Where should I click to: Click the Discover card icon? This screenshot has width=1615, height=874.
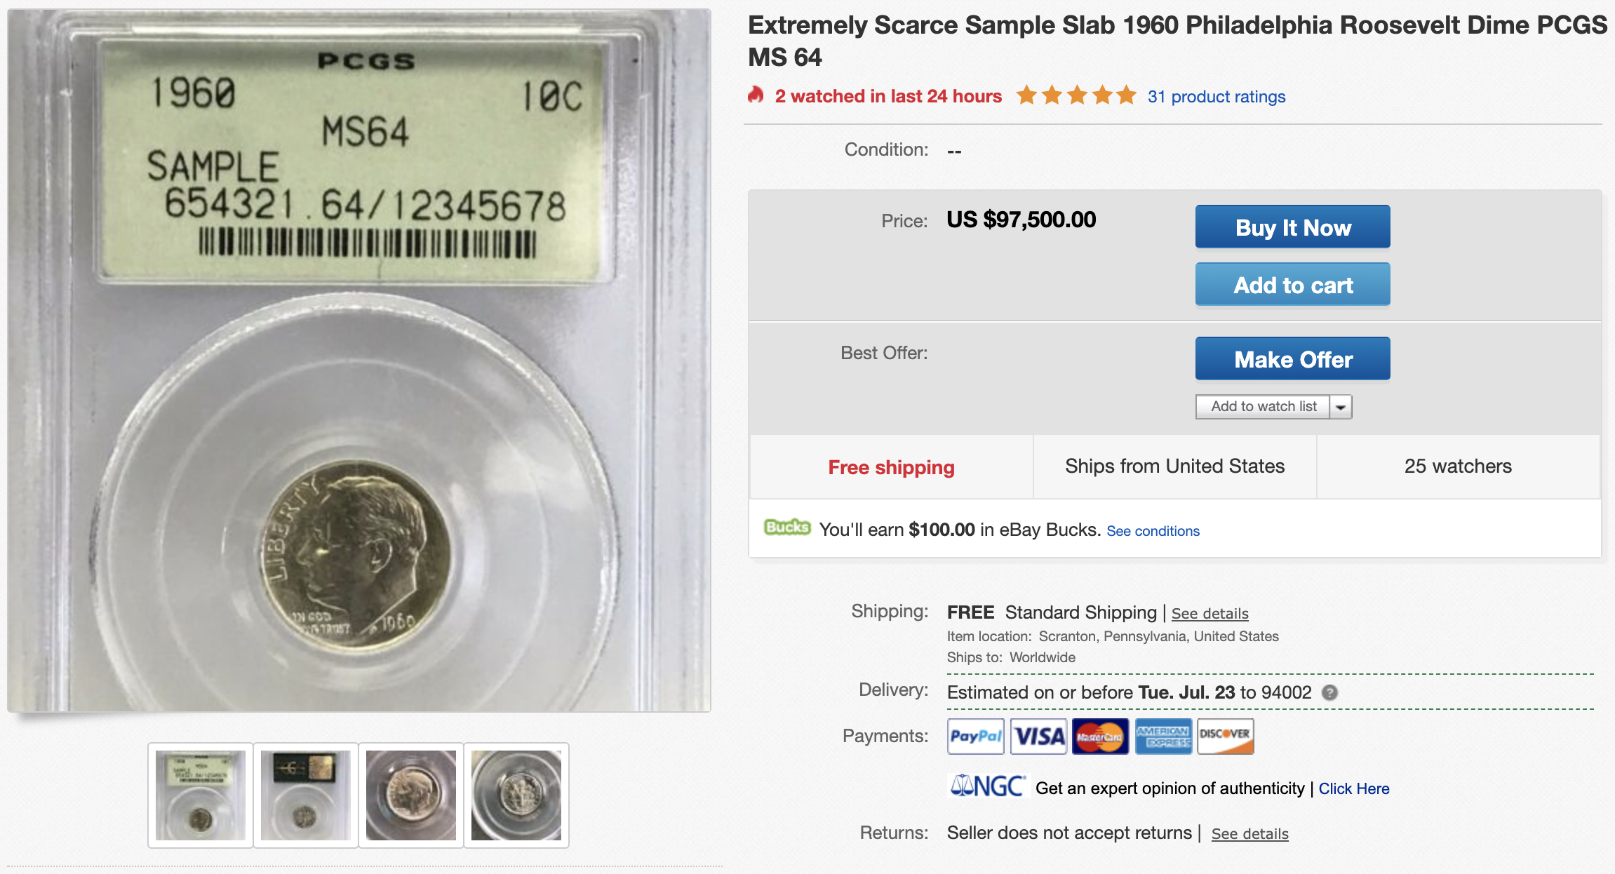click(x=1225, y=736)
